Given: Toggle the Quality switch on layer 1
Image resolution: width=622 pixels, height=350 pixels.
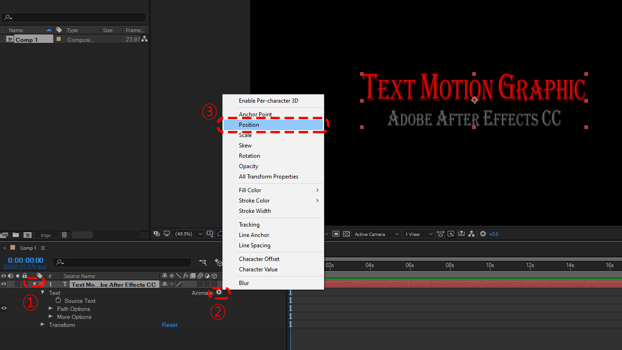Looking at the screenshot, I should coord(179,284).
